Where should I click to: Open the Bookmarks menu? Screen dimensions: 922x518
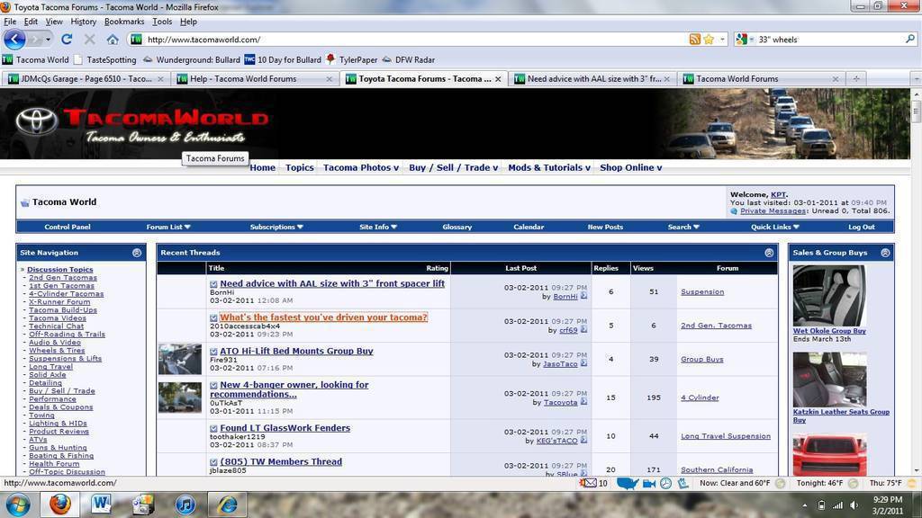tap(124, 22)
